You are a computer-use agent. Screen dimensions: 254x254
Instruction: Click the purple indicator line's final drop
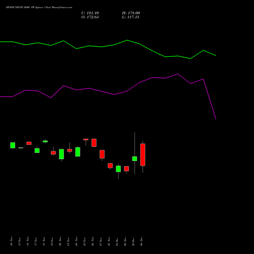click(x=210, y=99)
